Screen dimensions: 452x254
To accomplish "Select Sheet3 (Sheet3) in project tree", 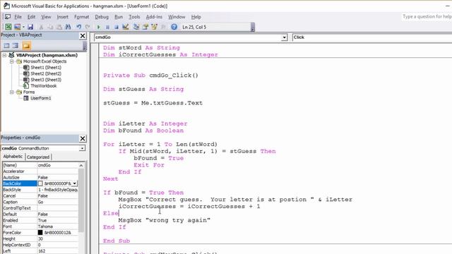I will click(x=45, y=80).
